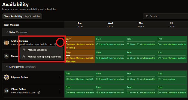Click Vikash's Free cell on Tue Oct 6
188x100 pixels.
click(x=80, y=91)
